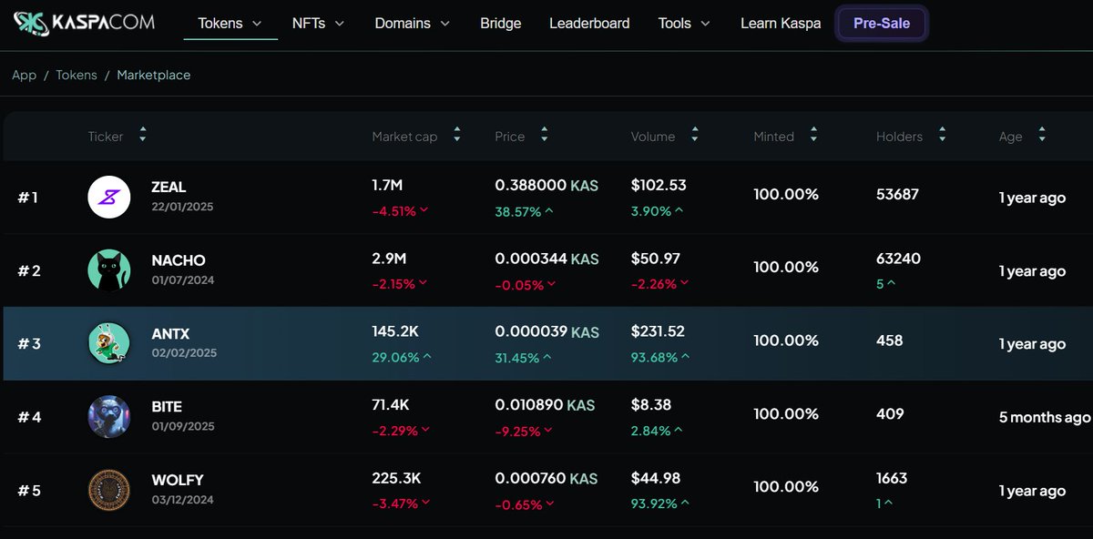Click NACHO volume $50.97
The width and height of the screenshot is (1093, 539).
click(656, 259)
